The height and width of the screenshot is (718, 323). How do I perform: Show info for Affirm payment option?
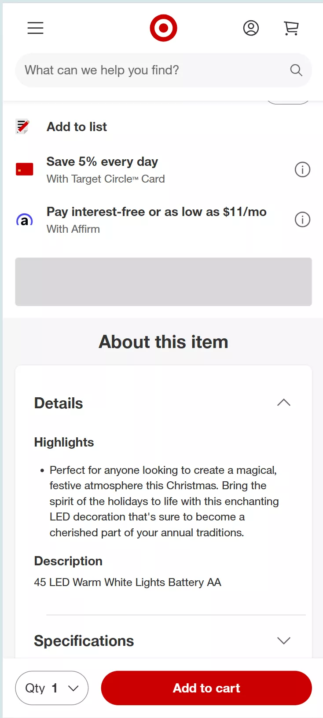click(x=302, y=220)
